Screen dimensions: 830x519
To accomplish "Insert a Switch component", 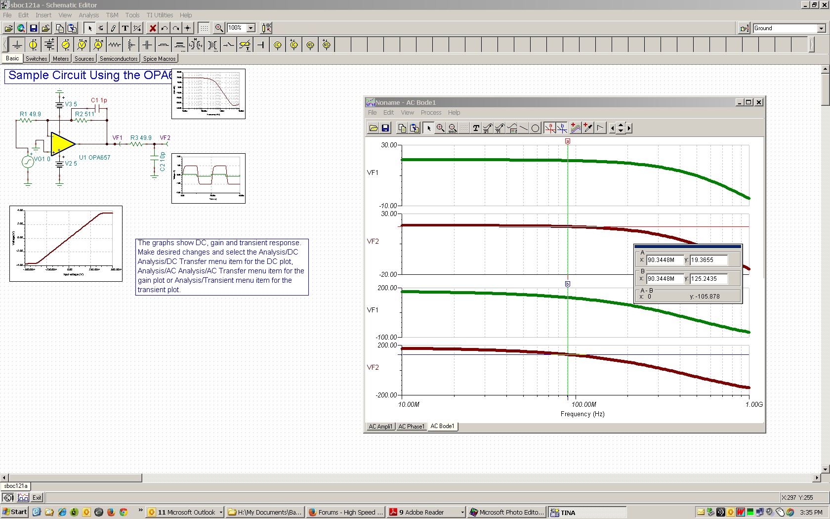I will coord(229,45).
